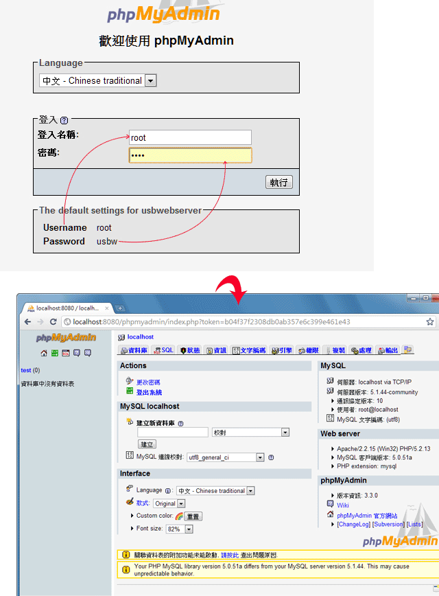Open the utf8_general_ci connection collation dropdown
The image size is (439, 596).
[226, 457]
